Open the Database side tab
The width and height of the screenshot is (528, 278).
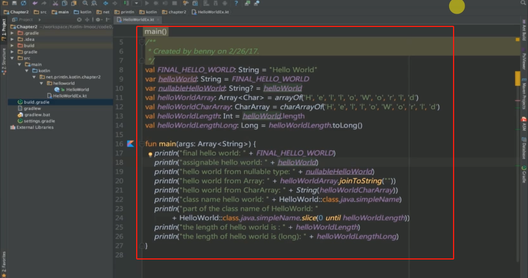point(524,148)
